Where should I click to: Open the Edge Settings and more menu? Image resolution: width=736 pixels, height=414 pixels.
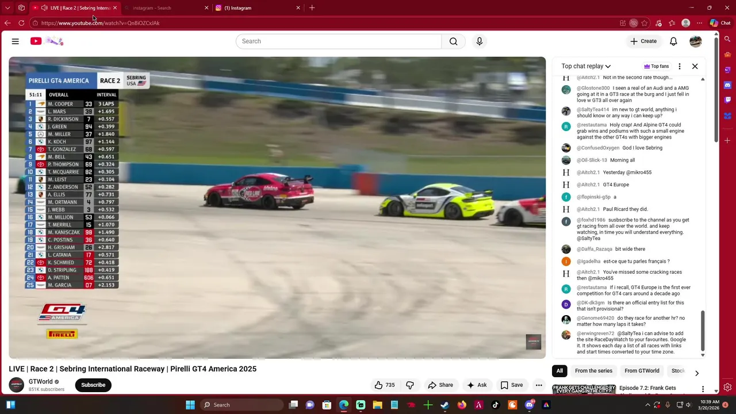[699, 23]
